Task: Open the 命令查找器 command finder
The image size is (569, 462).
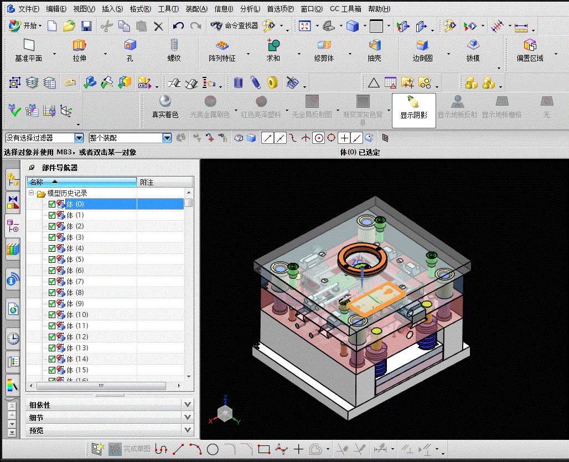Action: pyautogui.click(x=235, y=26)
